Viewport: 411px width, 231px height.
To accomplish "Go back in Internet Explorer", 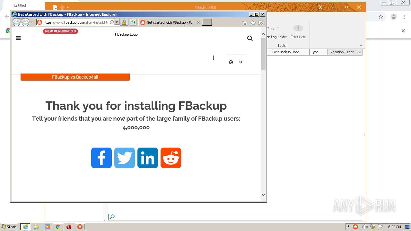I will point(16,22).
